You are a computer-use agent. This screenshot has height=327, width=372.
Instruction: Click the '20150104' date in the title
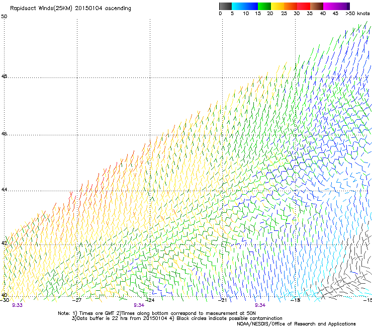coord(89,8)
